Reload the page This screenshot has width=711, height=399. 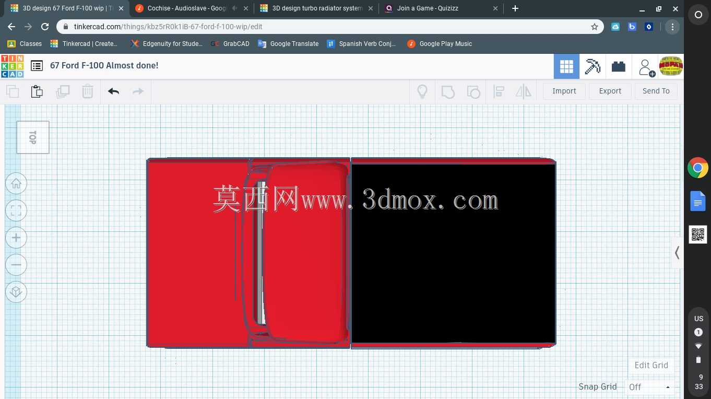point(45,27)
